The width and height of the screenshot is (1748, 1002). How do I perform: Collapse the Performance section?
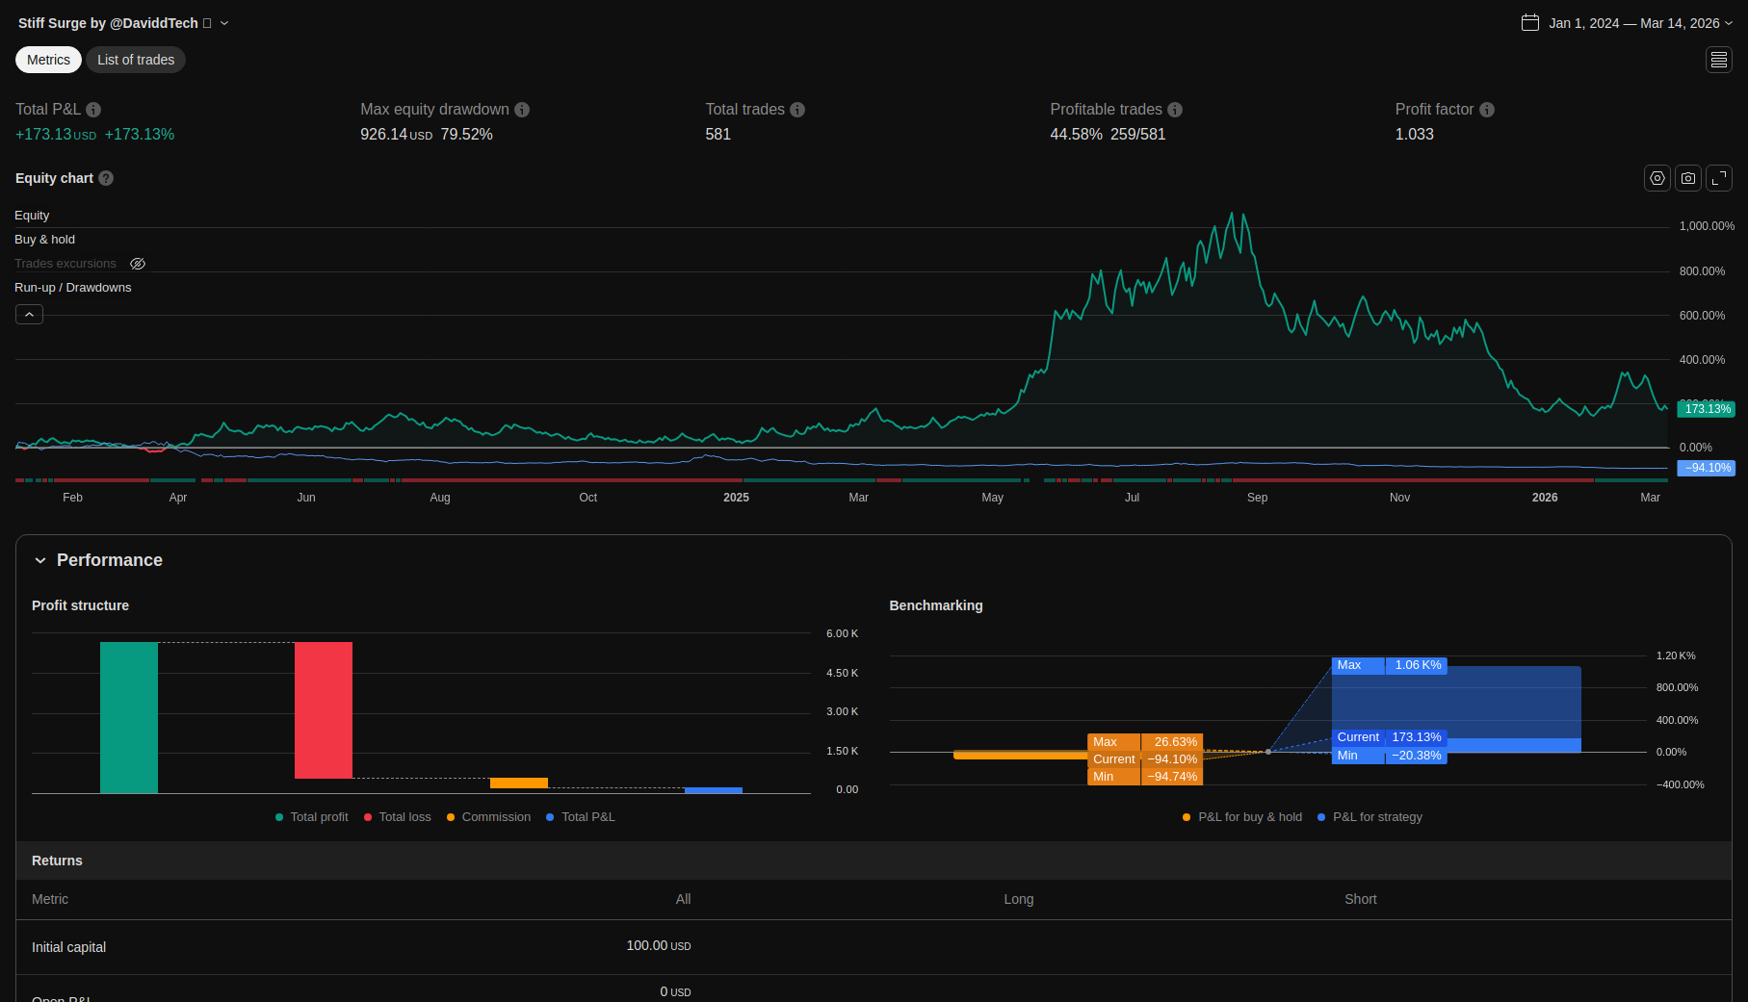[x=40, y=560]
